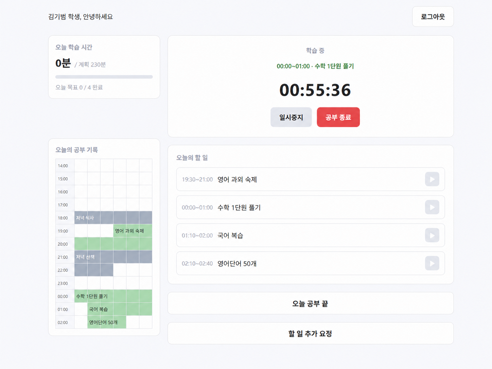Click the 영어 과외 숙제 to-do row text
The width and height of the screenshot is (492, 369).
tap(237, 179)
